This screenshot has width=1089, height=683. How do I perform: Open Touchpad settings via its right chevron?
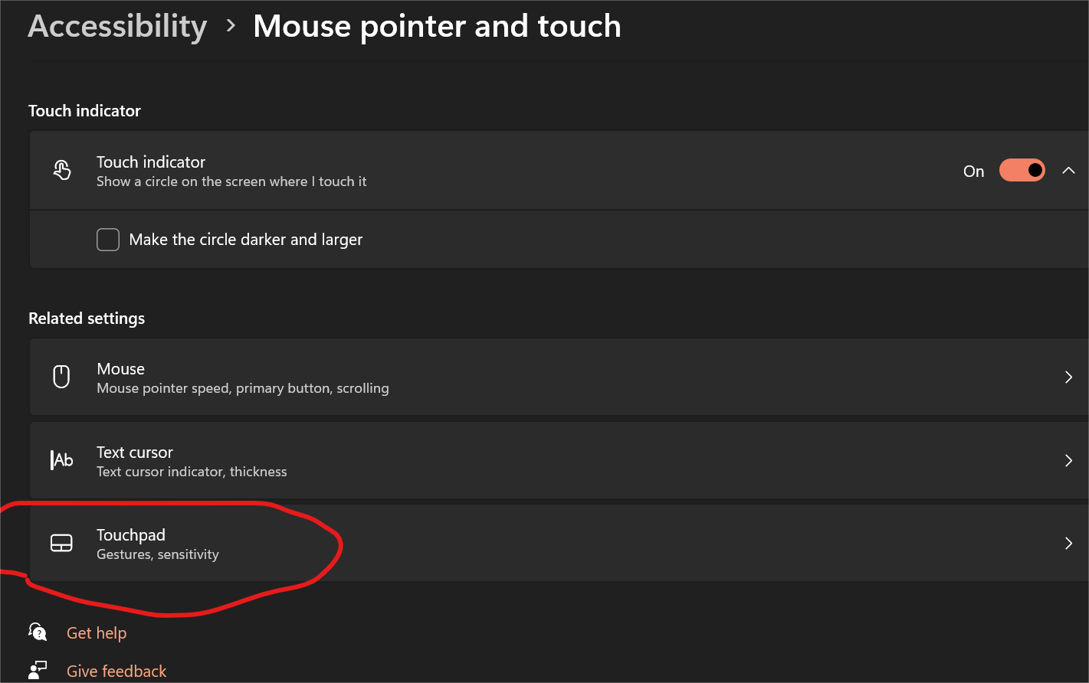click(1068, 543)
